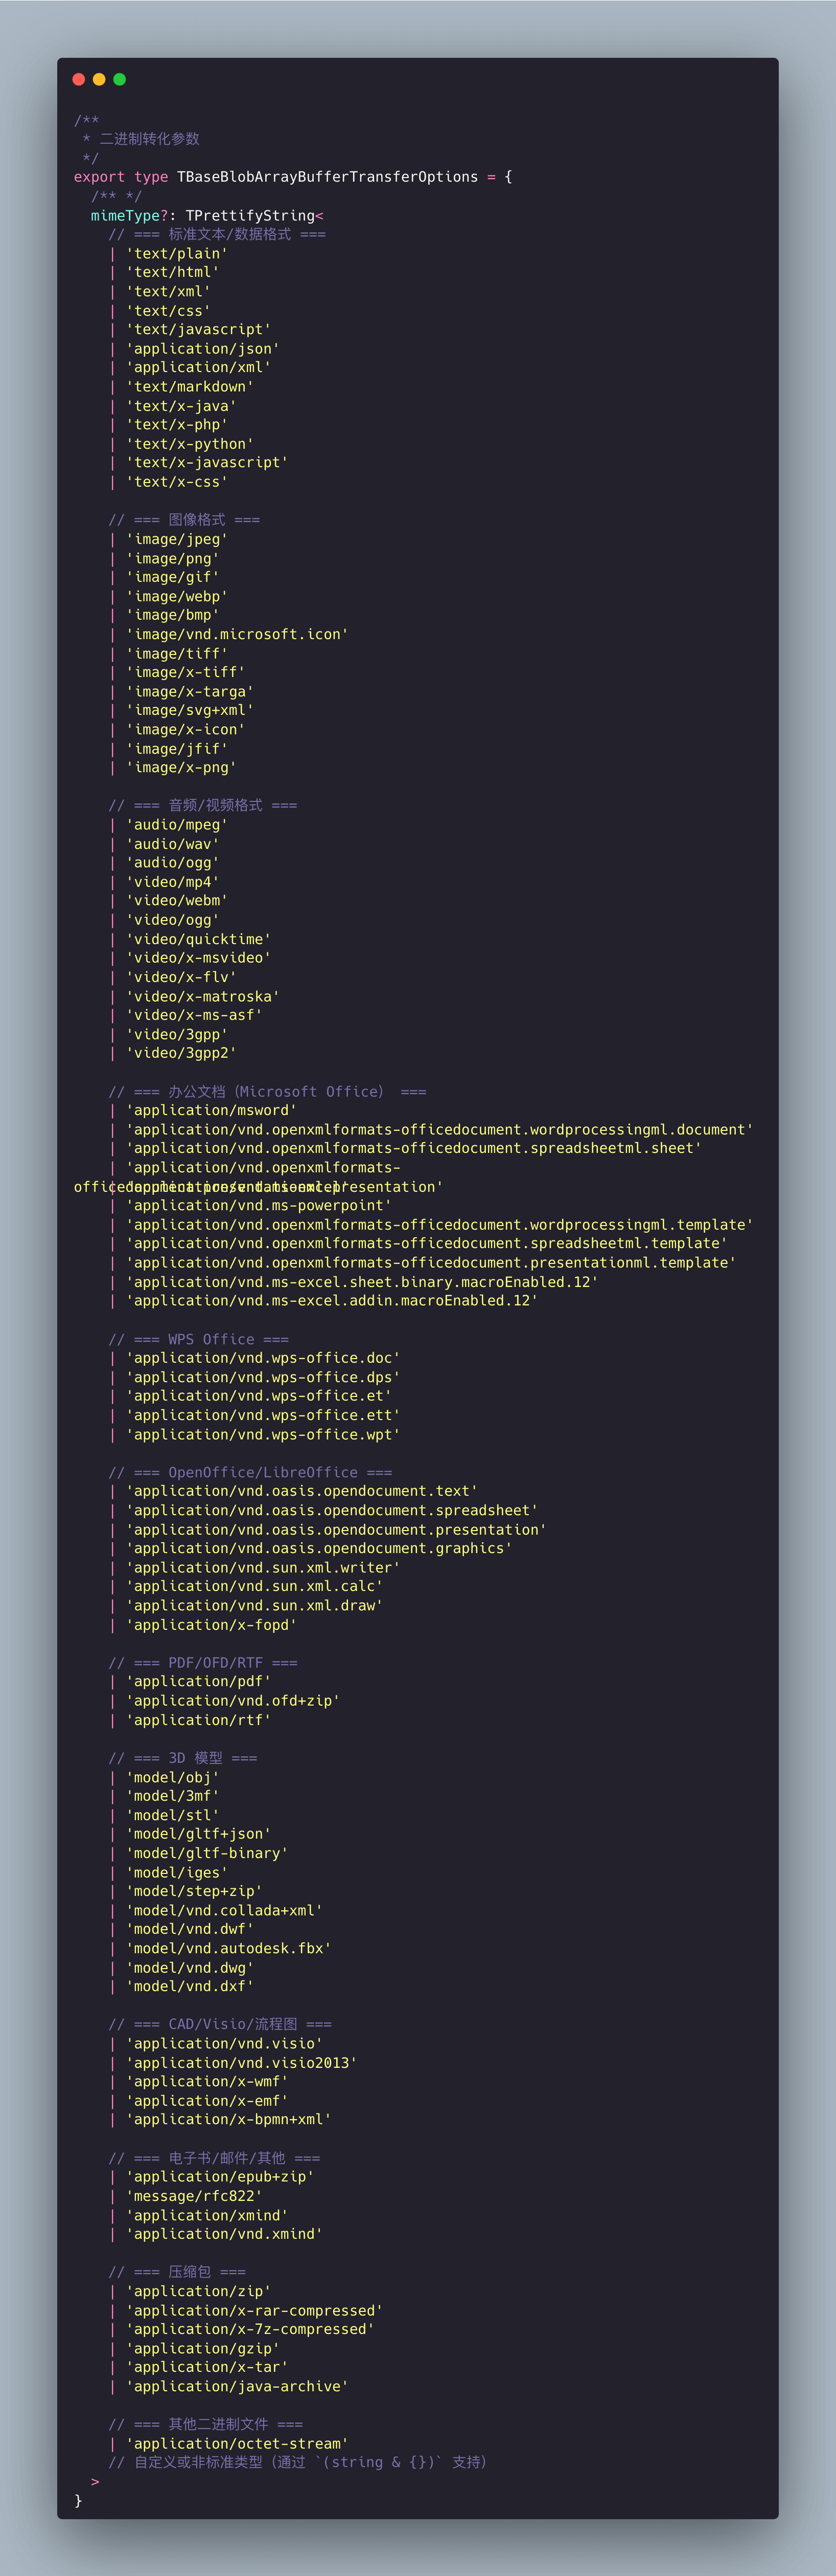Click the 'audio/mpeg' string
Viewport: 836px width, 2576px height.
coord(177,825)
